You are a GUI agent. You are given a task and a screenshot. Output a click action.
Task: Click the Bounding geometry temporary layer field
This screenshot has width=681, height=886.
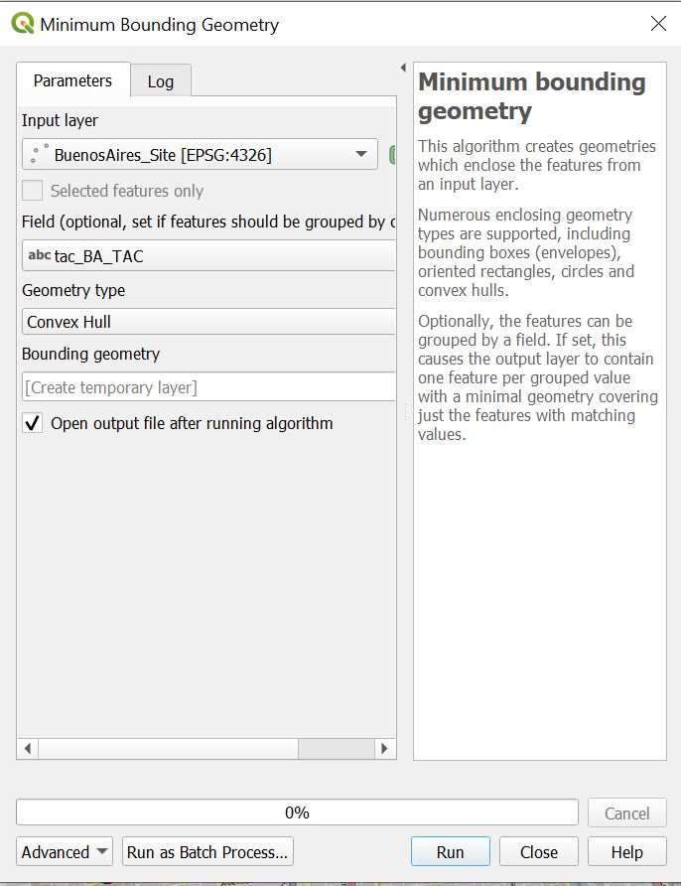click(199, 385)
